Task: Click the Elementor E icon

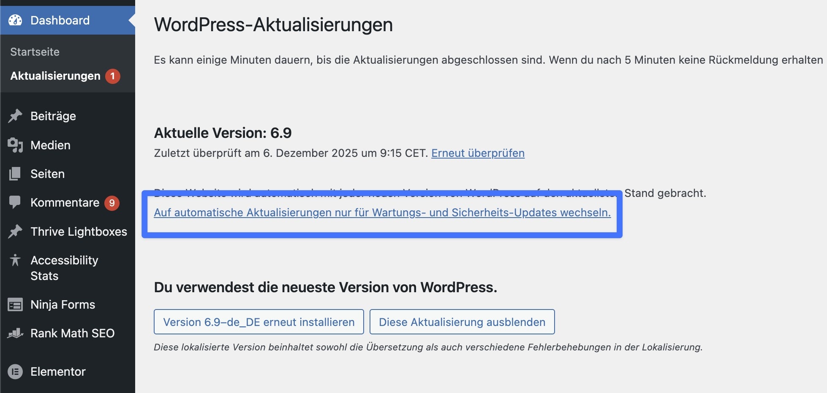Action: click(16, 371)
